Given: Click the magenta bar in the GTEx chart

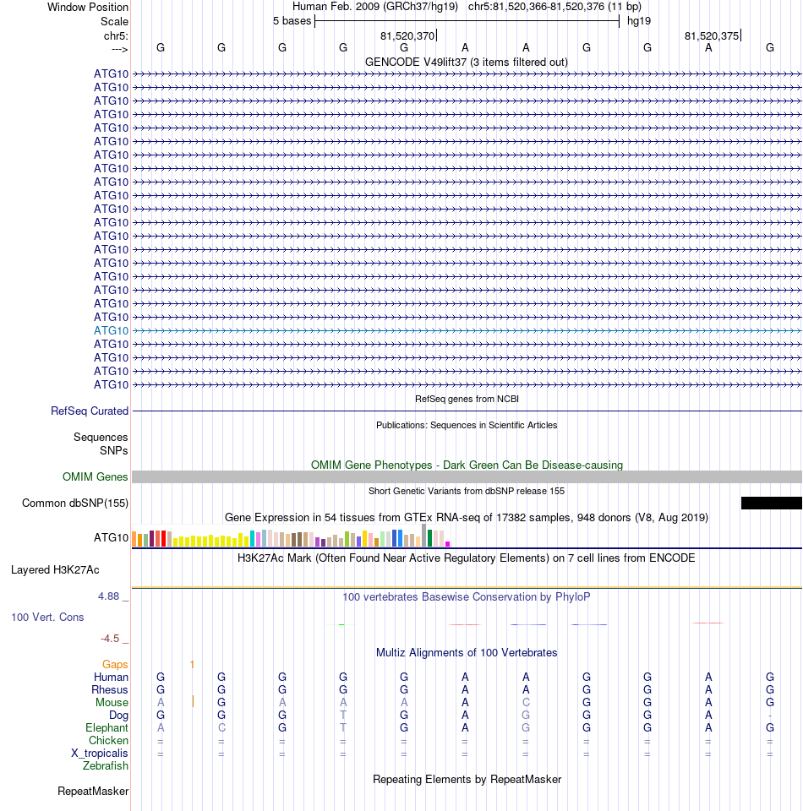Looking at the screenshot, I should (447, 544).
